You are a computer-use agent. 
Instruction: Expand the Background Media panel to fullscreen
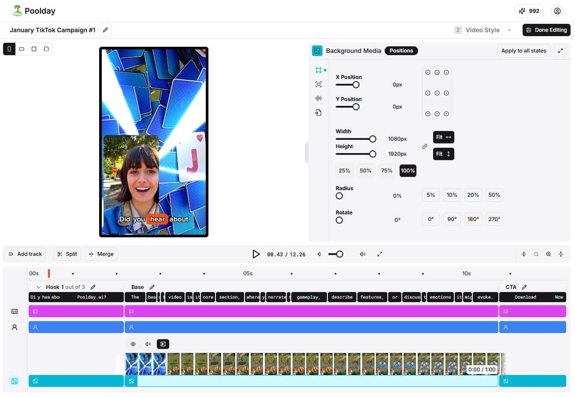pos(560,51)
